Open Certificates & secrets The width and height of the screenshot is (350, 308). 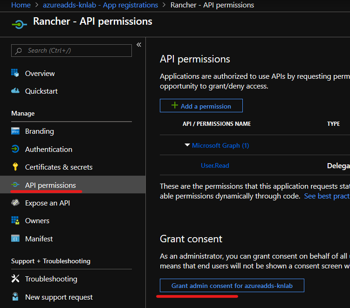pos(59,167)
